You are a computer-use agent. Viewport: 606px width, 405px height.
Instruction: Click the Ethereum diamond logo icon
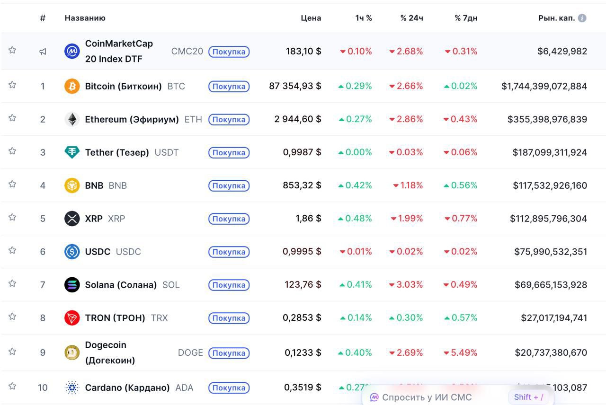(x=72, y=119)
